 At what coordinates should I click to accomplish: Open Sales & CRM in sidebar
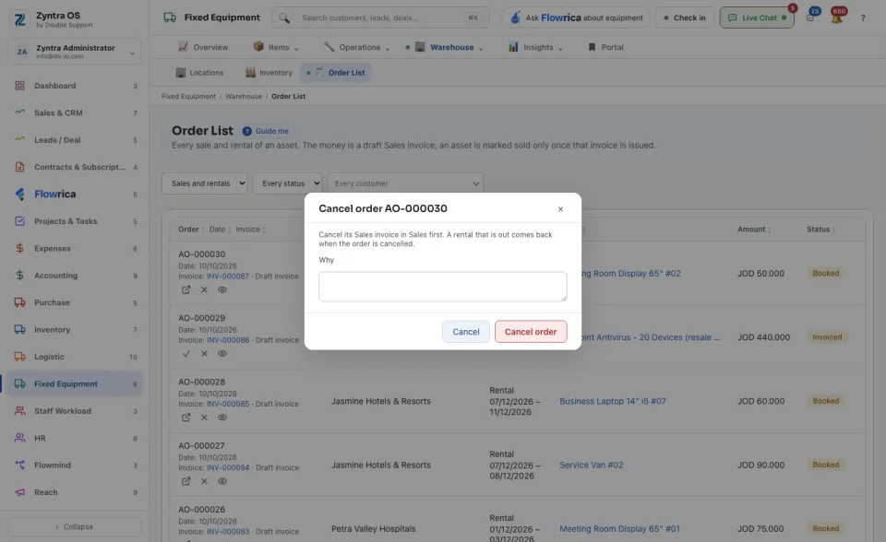pyautogui.click(x=75, y=112)
